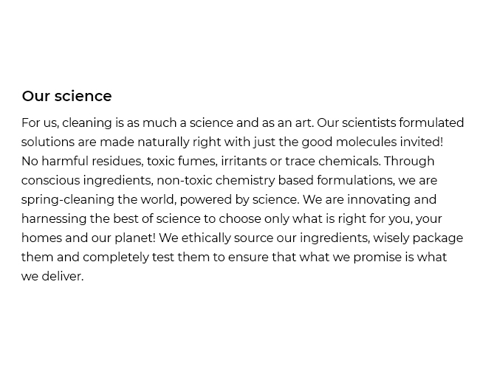Click the word 'residues,'
The image size is (480, 369).
(117, 161)
